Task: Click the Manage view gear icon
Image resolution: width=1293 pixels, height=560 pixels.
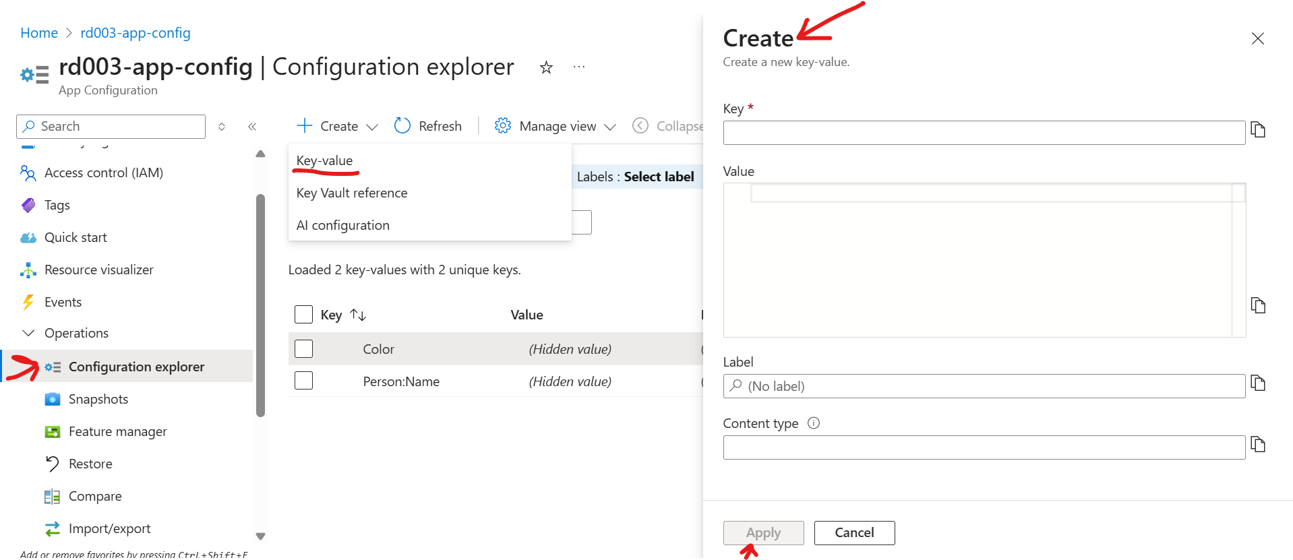Action: tap(503, 126)
